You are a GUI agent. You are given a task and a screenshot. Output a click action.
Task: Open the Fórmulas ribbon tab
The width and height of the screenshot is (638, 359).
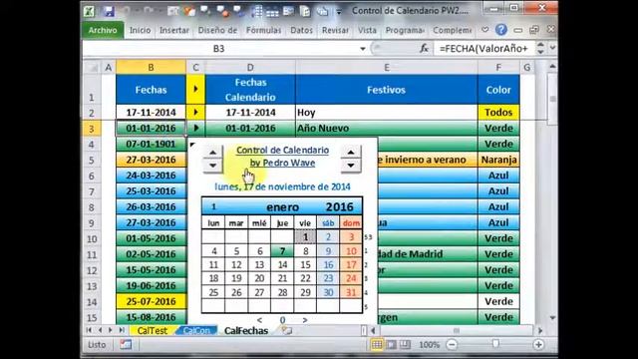coord(263,30)
